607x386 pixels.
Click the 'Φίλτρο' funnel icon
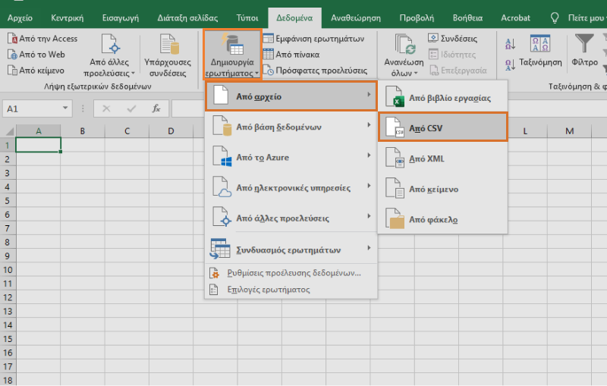[585, 42]
